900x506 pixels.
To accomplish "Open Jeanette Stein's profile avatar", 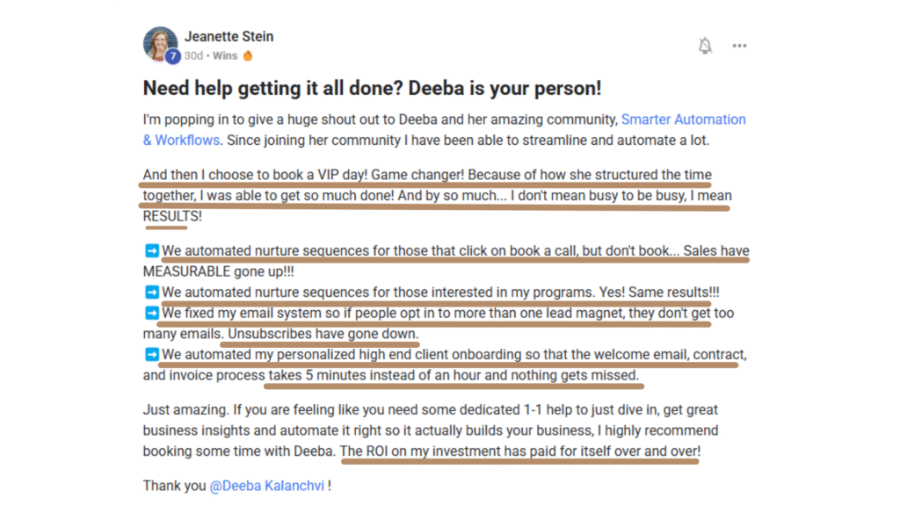I will 160,44.
